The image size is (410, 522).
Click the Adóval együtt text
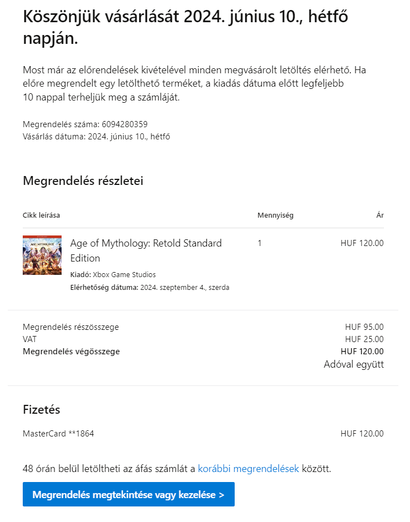[354, 364]
